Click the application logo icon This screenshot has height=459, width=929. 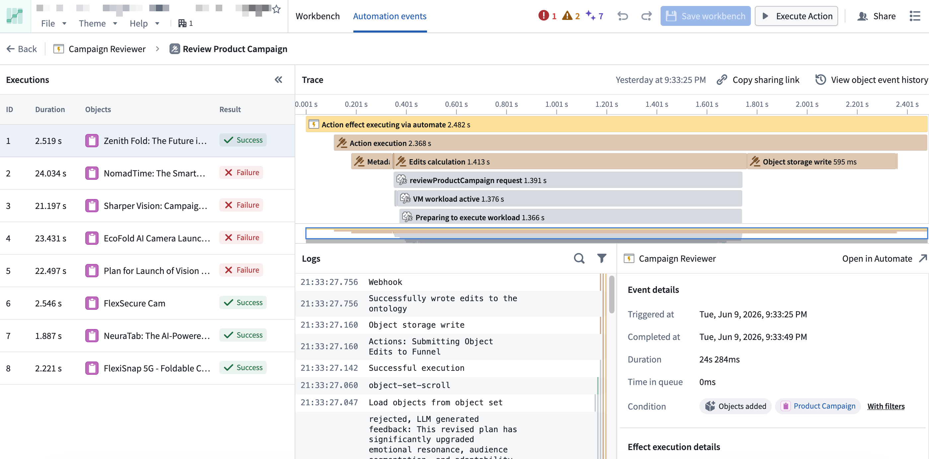15,16
